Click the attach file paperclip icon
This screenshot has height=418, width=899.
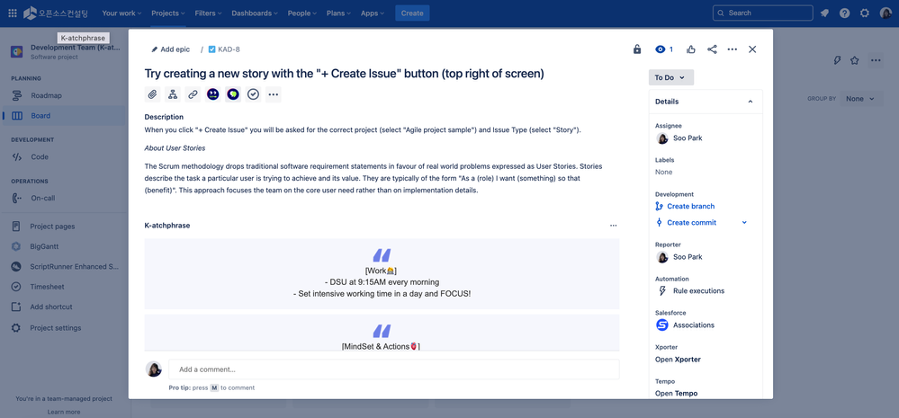(x=152, y=94)
